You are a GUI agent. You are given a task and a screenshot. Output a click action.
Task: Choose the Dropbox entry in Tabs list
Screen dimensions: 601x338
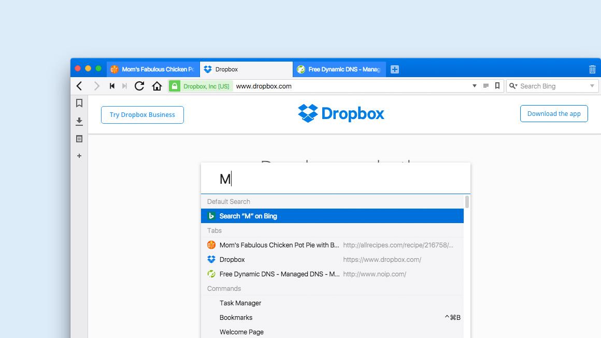coord(332,259)
